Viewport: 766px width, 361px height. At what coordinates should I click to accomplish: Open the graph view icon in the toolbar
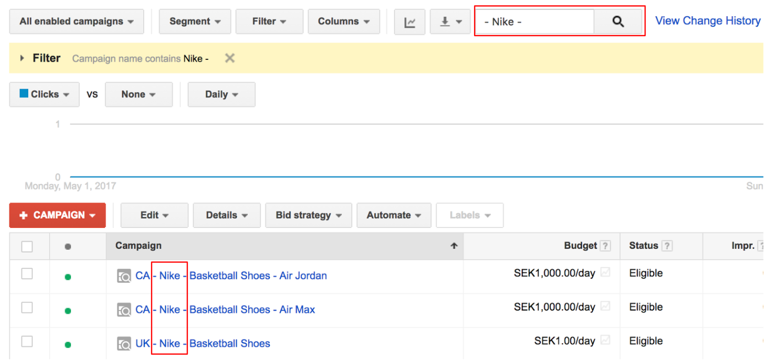[x=410, y=21]
